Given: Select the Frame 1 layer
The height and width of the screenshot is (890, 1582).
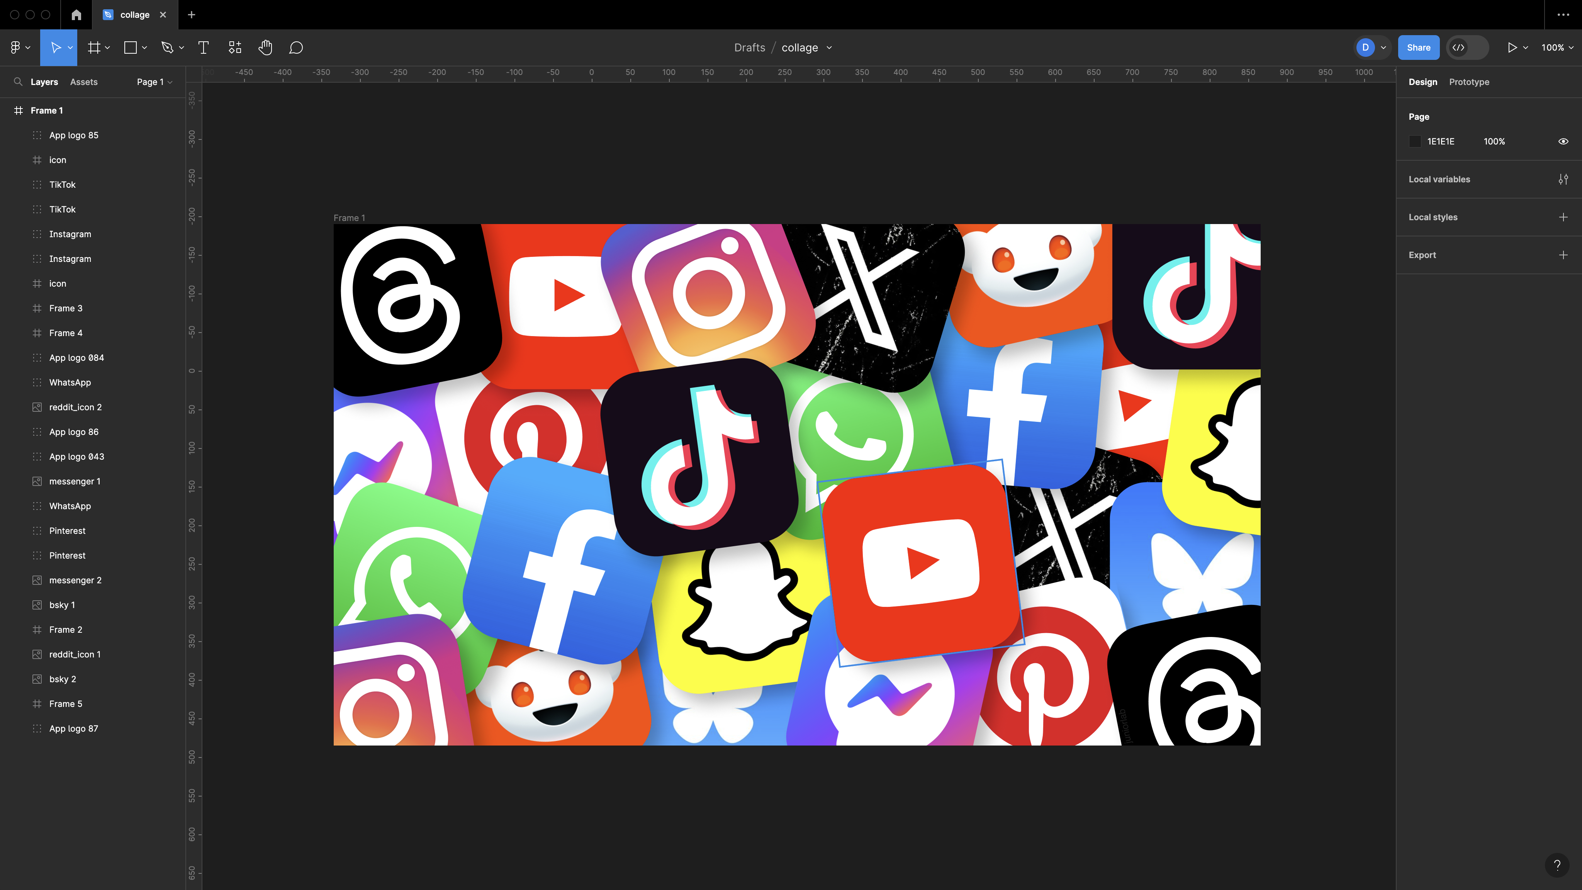Looking at the screenshot, I should (92, 110).
